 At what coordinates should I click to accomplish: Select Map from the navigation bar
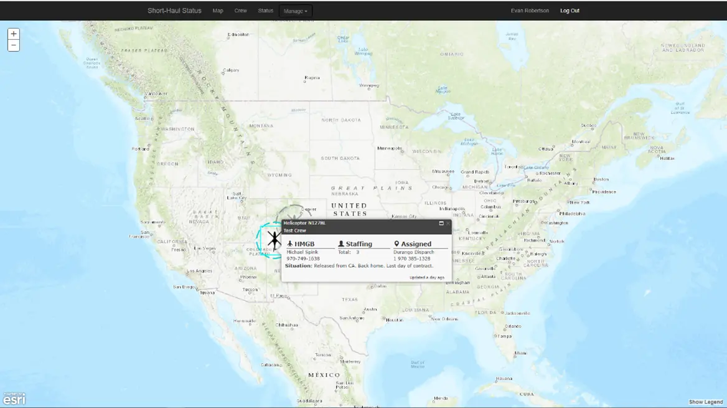(x=217, y=11)
